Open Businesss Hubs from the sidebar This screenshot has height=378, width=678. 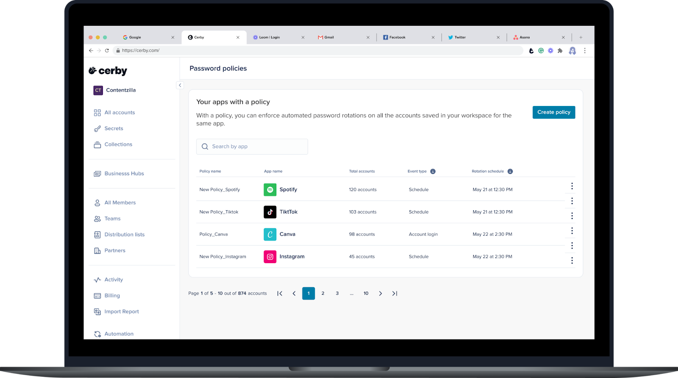click(x=119, y=174)
